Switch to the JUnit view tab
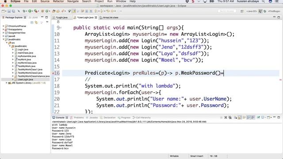The width and height of the screenshot is (283, 159). 34,18
